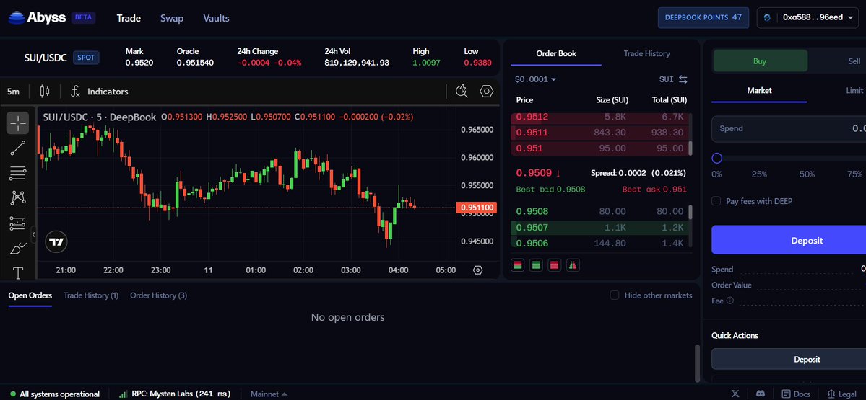Click the TradingView logo on chart
The image size is (866, 400).
56,241
